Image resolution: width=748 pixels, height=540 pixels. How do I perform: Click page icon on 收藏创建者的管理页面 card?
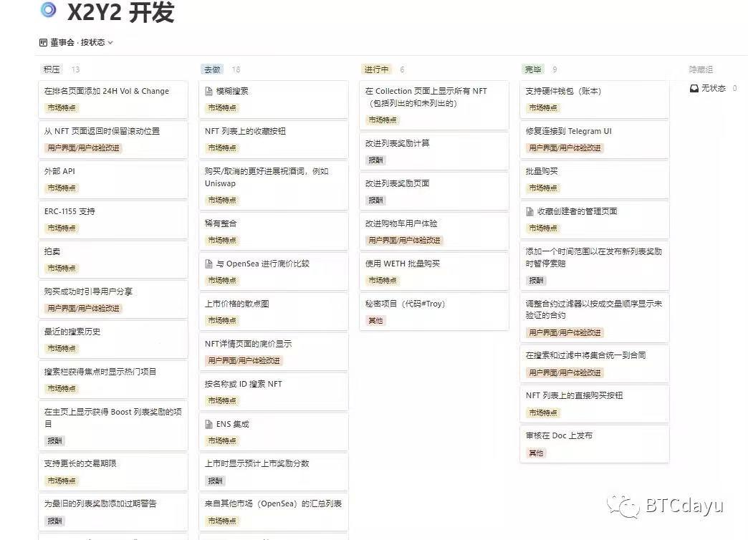[530, 211]
